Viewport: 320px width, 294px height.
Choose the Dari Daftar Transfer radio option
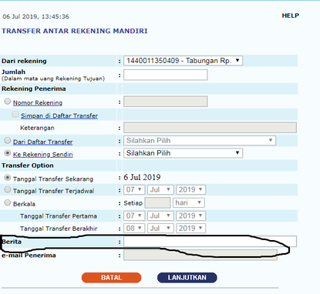pyautogui.click(x=8, y=140)
